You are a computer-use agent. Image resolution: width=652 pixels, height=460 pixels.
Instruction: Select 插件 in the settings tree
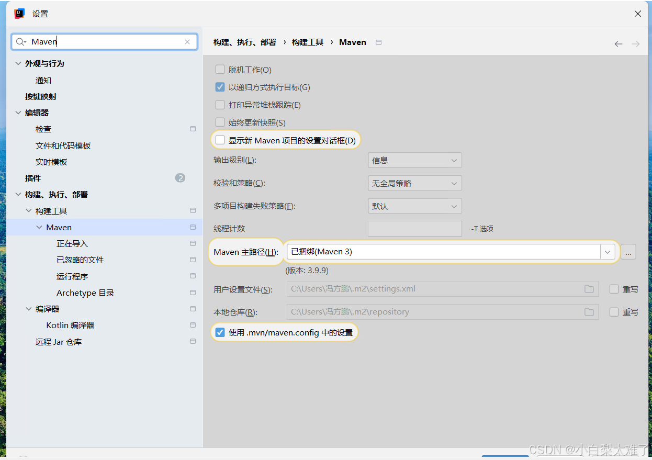click(33, 178)
